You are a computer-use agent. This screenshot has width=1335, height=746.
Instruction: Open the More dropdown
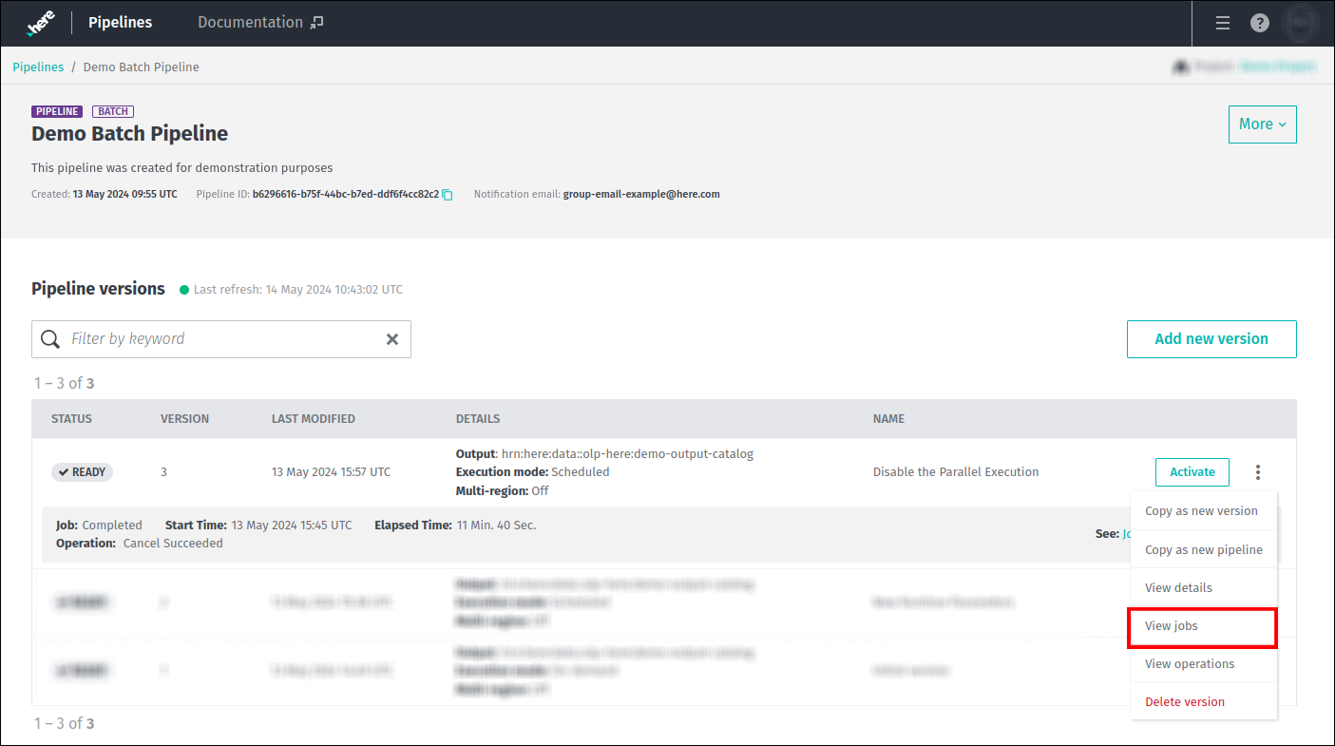(1262, 124)
